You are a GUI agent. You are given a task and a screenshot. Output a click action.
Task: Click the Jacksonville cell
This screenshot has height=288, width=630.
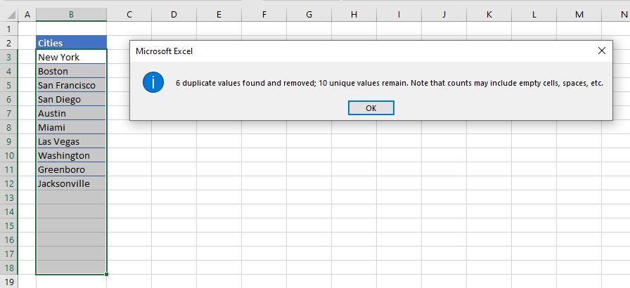71,183
